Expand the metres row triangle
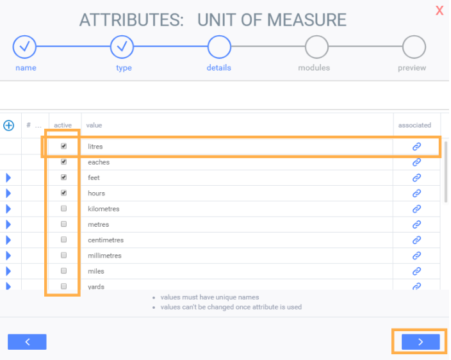 point(9,224)
